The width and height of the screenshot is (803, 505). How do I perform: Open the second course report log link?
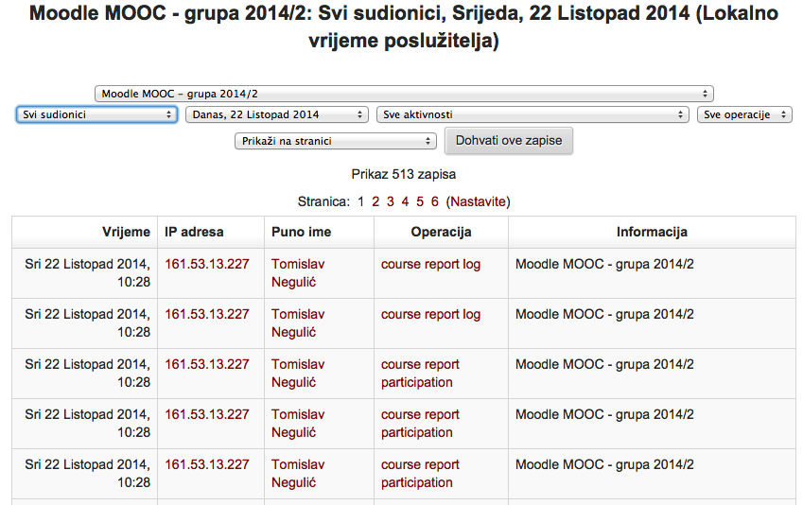pos(430,315)
